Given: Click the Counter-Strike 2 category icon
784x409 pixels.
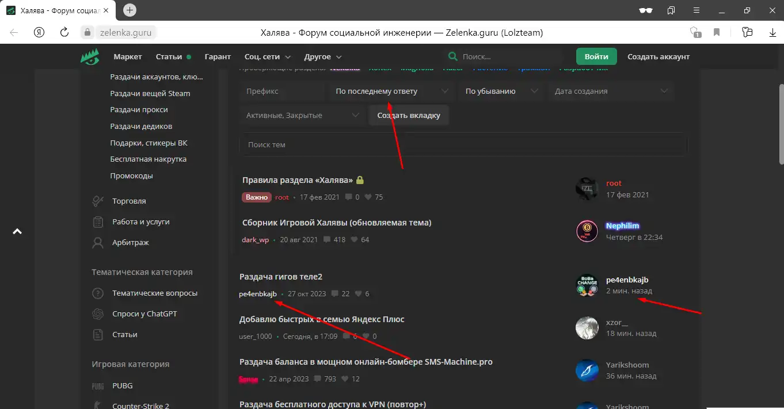Looking at the screenshot, I should pos(98,405).
